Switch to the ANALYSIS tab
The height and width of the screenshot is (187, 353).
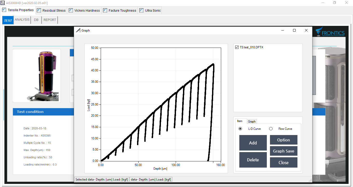click(22, 20)
